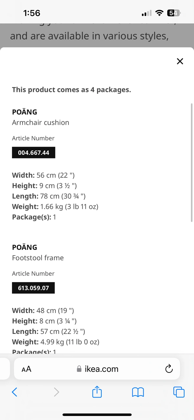This screenshot has height=420, width=194.
Task: Tap the ikea.com address bar
Action: tap(97, 369)
